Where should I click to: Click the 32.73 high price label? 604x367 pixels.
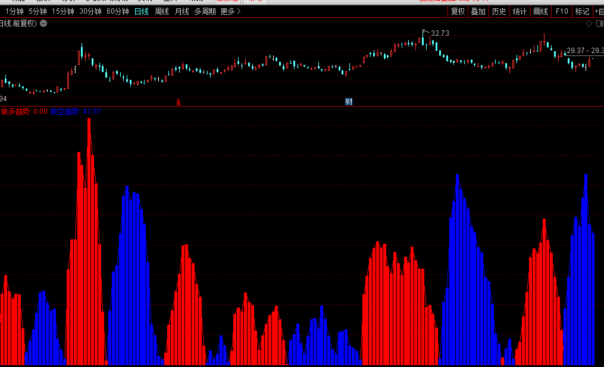440,33
